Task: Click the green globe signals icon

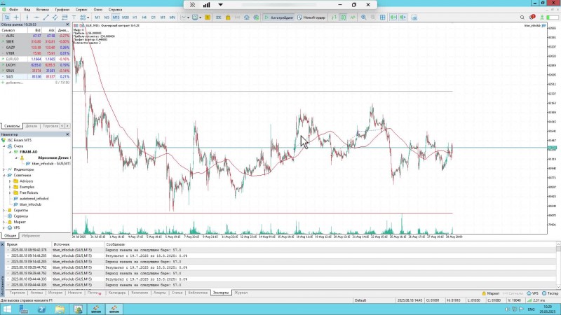Action: coord(256,17)
